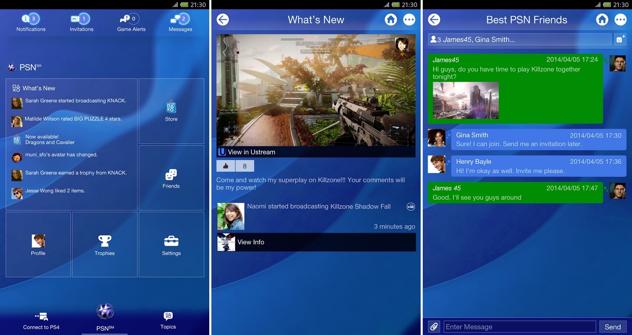Viewport: 632px width, 335px height.
Task: Open Gina Smith's avatar
Action: click(x=436, y=138)
